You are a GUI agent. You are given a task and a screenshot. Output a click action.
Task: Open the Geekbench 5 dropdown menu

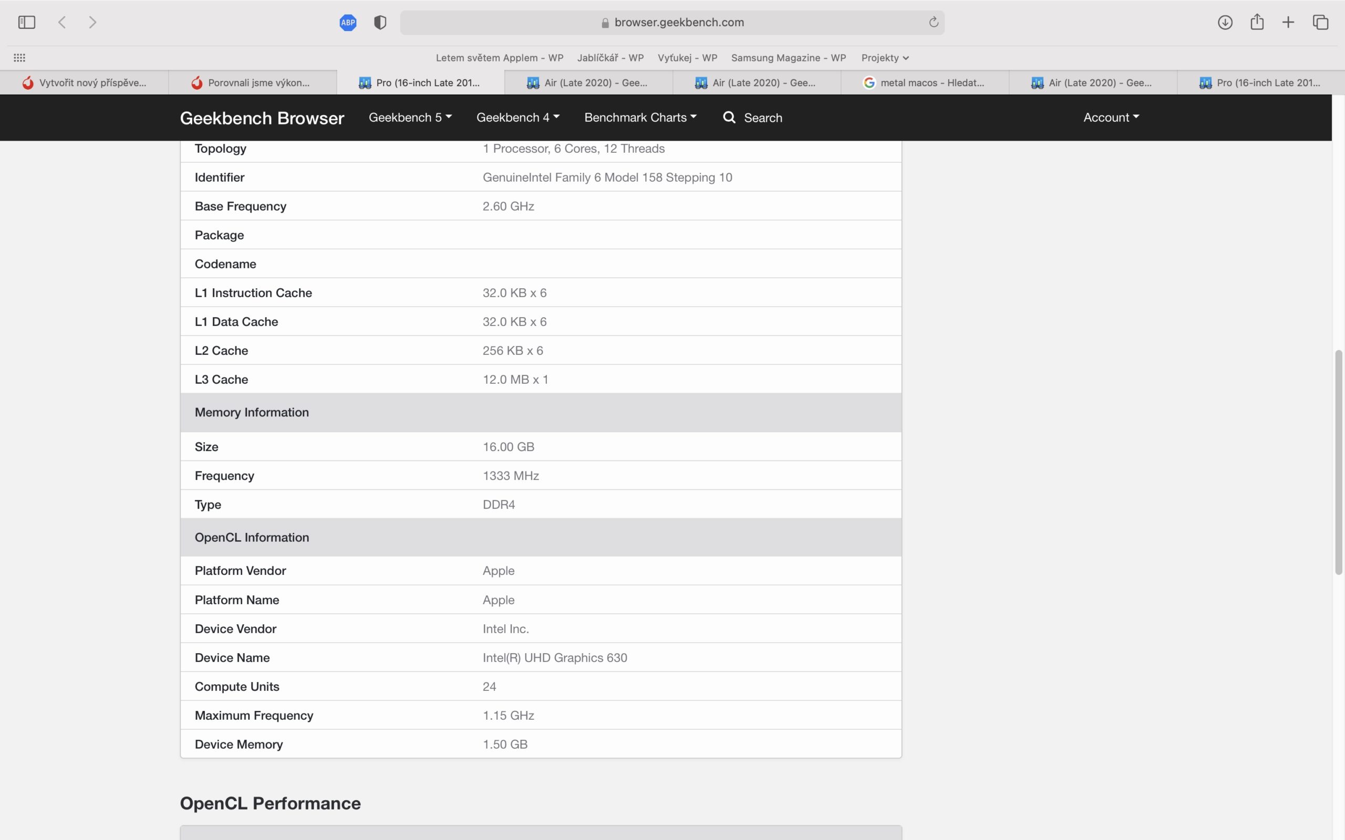pos(410,117)
